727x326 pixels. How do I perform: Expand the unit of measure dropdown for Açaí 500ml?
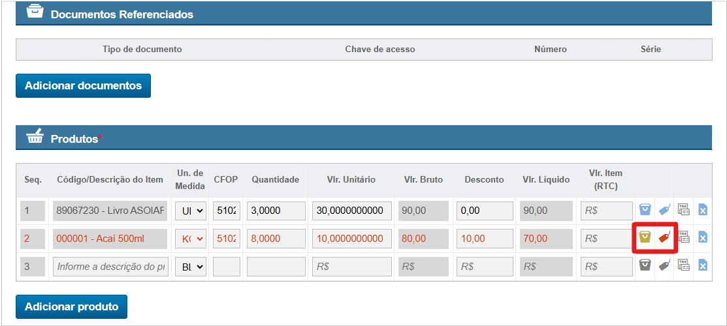(190, 239)
